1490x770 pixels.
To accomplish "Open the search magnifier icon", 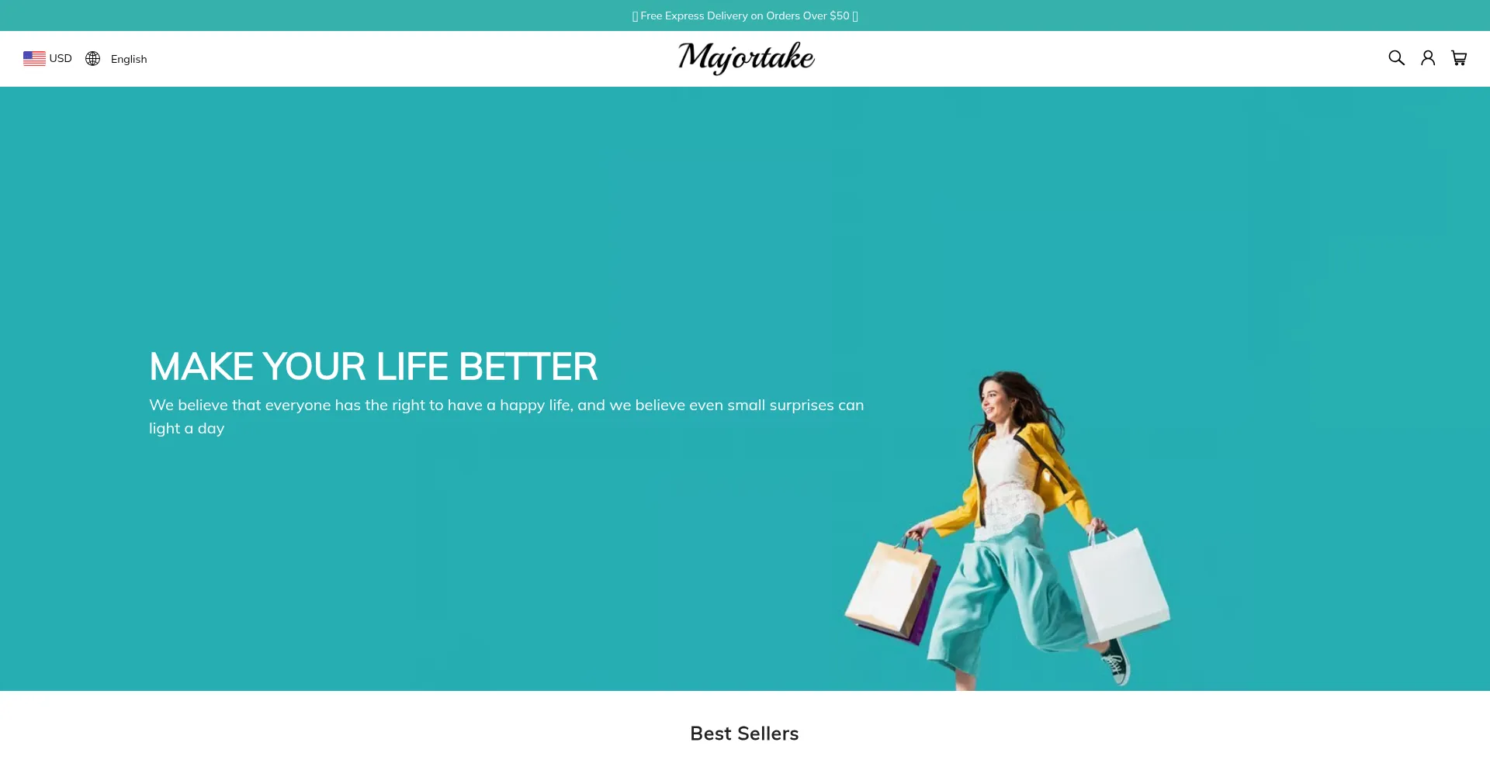I will (x=1396, y=58).
